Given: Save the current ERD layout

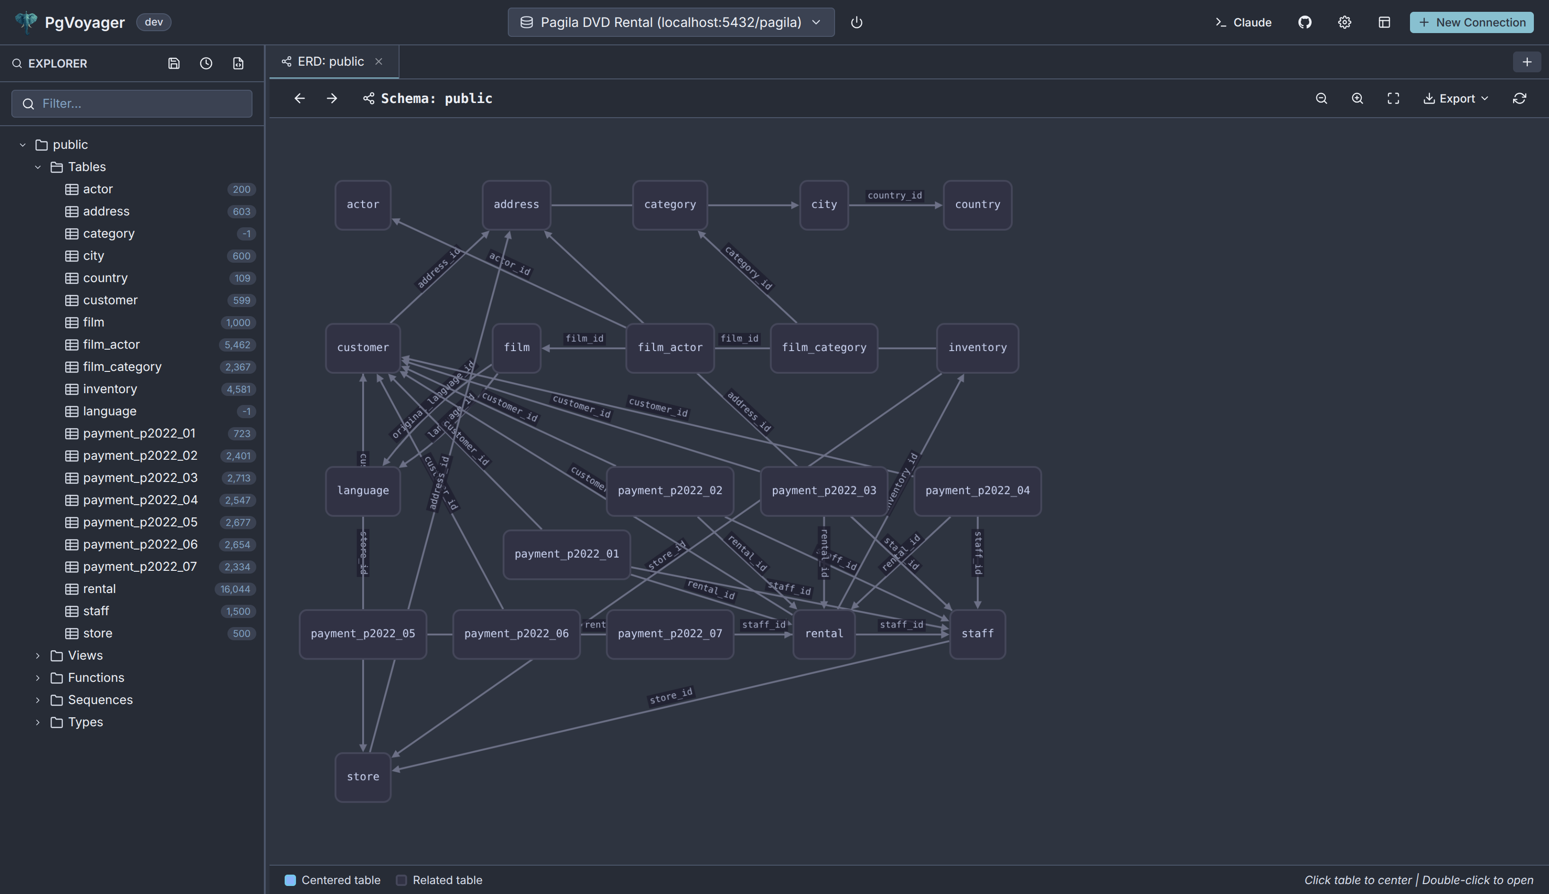Looking at the screenshot, I should click(174, 63).
